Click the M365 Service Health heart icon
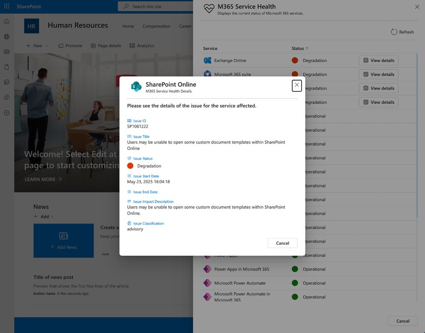The image size is (425, 333). click(x=209, y=8)
